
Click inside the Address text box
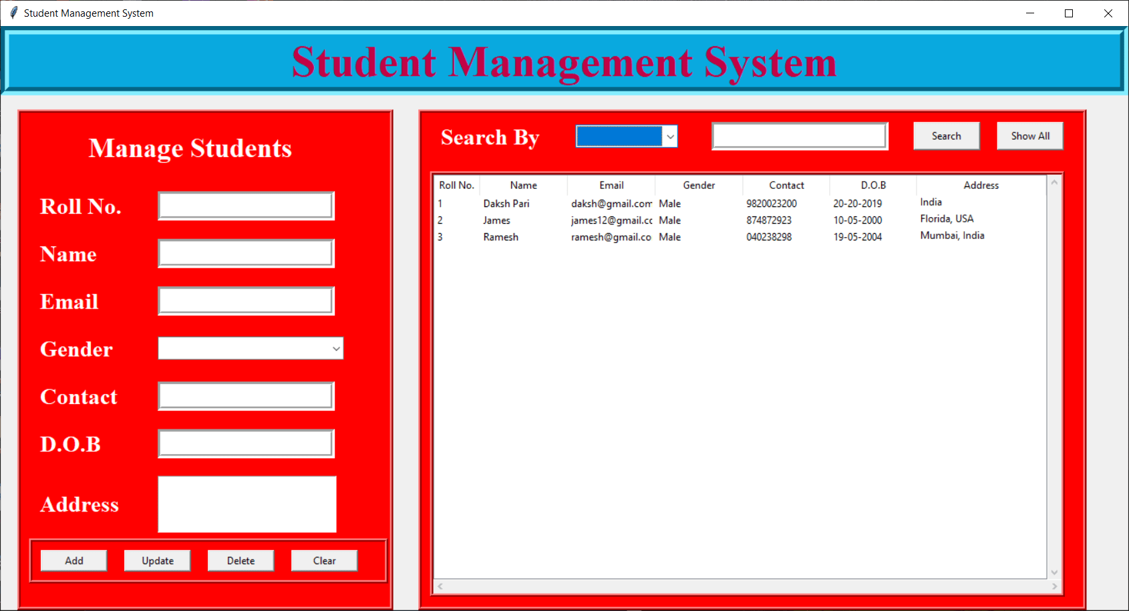[x=247, y=504]
